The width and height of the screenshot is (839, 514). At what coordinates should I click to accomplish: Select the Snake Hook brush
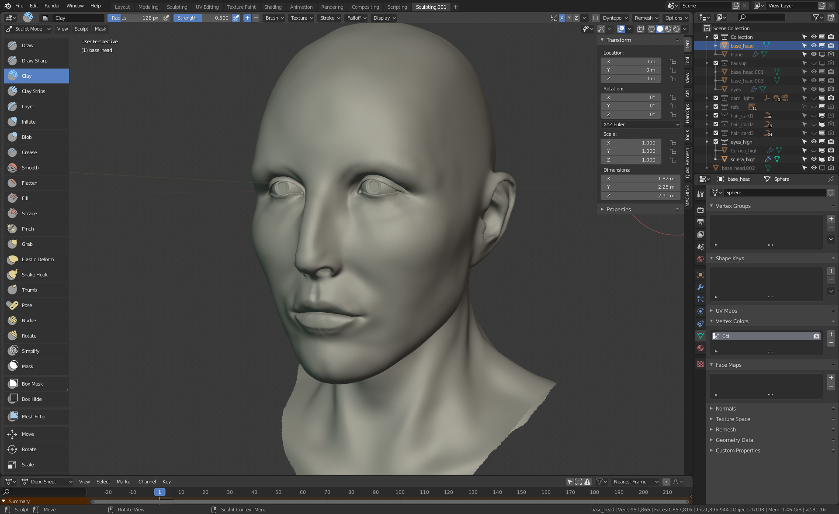coord(35,275)
